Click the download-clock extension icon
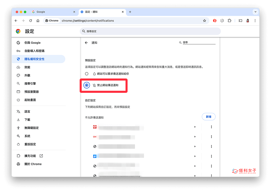Screen dimensions: 271x192 click(x=222, y=21)
